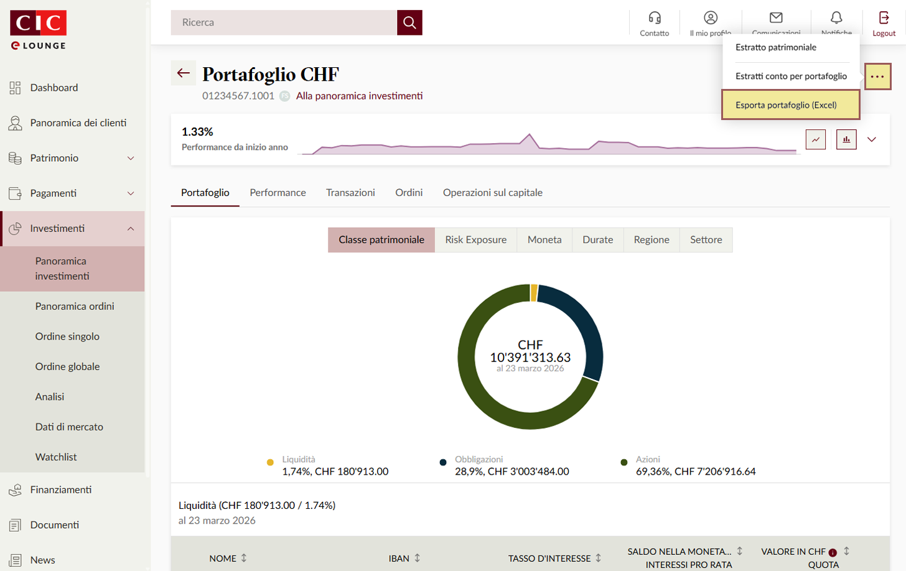This screenshot has width=906, height=571.
Task: Open Alla panoramica investimenti link
Action: 359,96
